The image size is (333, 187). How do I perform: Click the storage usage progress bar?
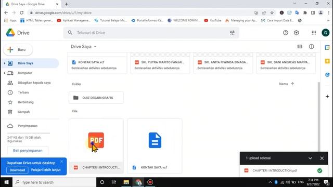pyautogui.click(x=29, y=133)
